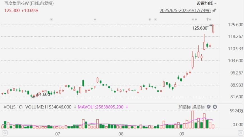The width and height of the screenshot is (244, 137).
Task: Click the tallest red volume bar in September
Action: point(193,119)
